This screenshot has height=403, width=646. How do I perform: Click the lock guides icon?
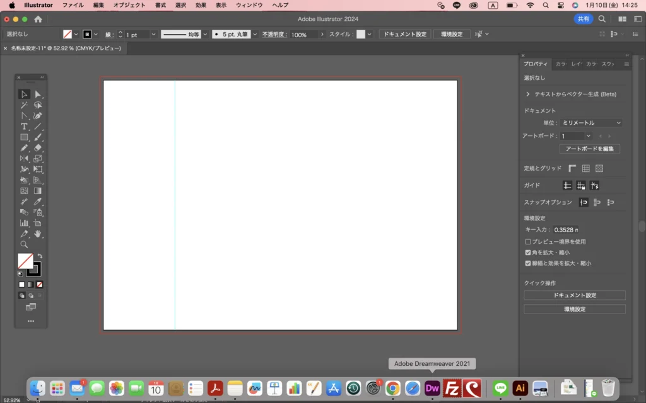coord(581,185)
